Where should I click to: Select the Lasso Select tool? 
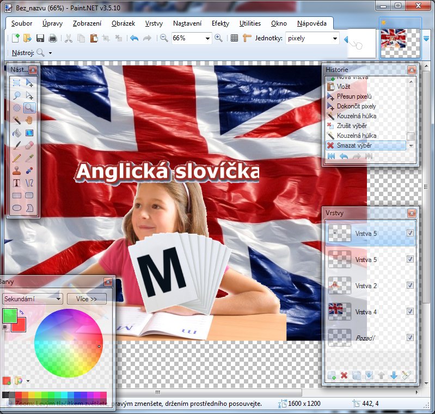pyautogui.click(x=17, y=95)
